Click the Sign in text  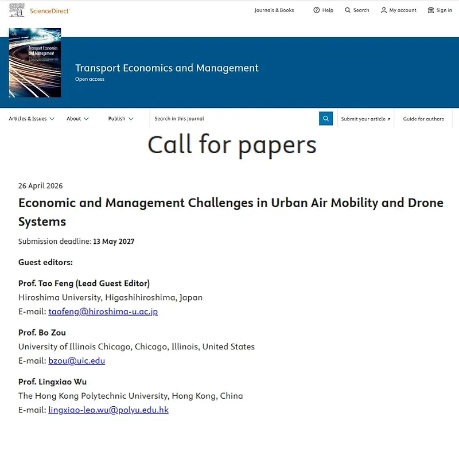point(444,10)
